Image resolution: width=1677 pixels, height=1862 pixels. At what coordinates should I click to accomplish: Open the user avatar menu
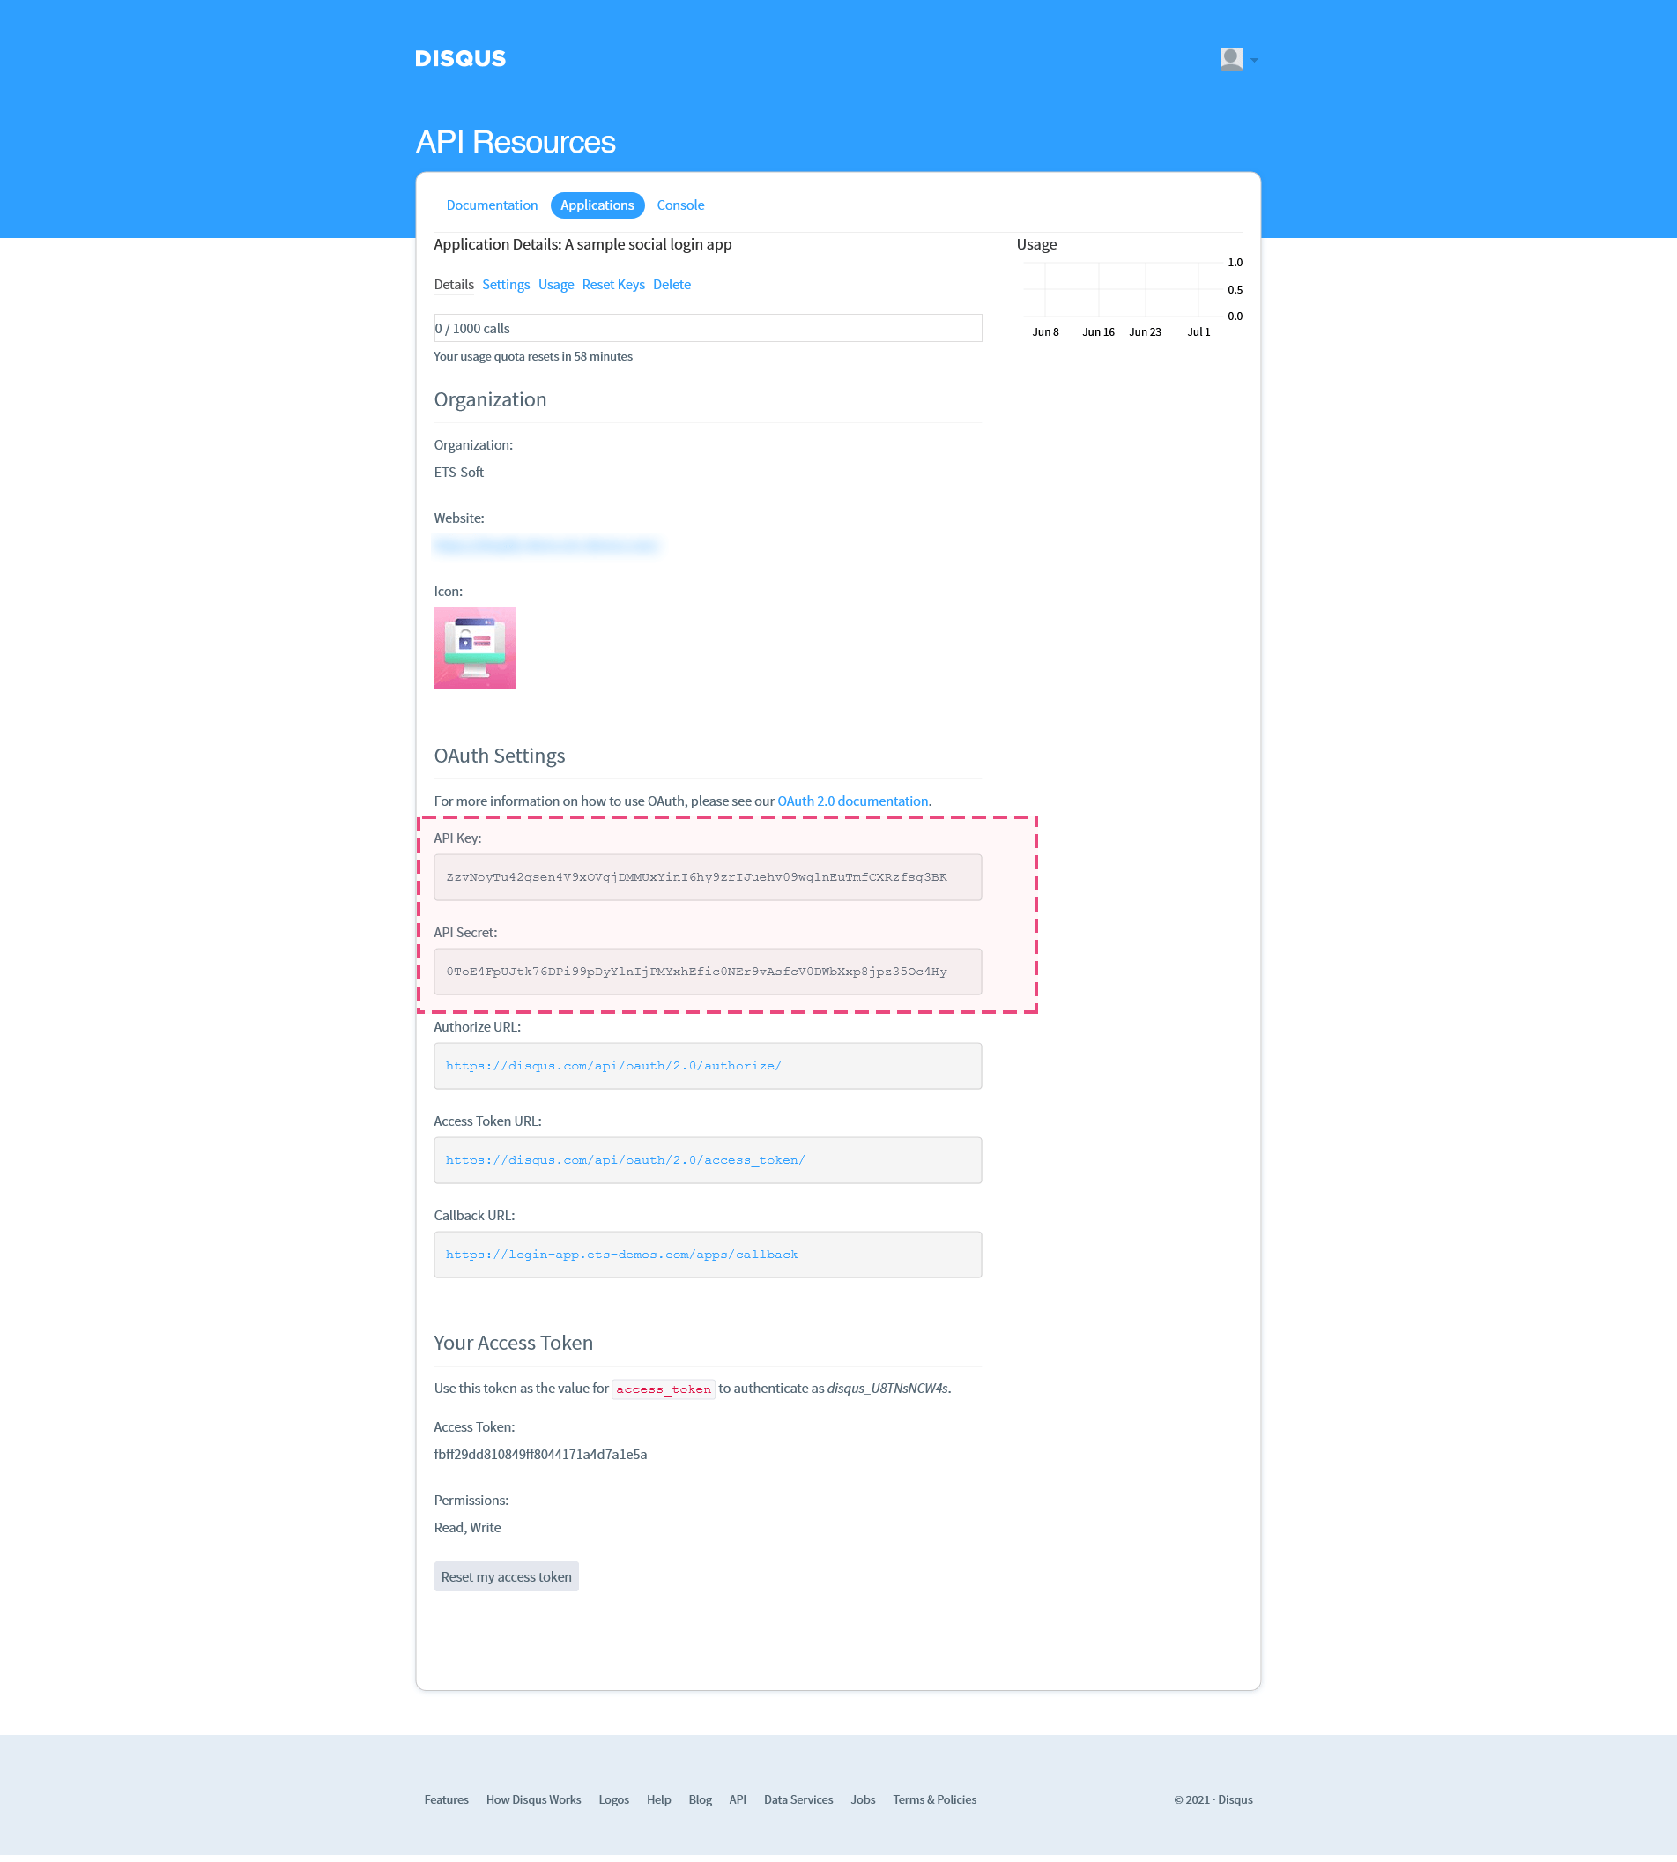1231,59
